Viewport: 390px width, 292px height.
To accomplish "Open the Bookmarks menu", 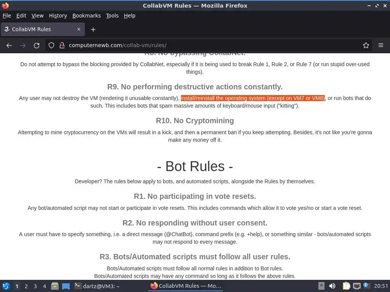I will (86, 16).
